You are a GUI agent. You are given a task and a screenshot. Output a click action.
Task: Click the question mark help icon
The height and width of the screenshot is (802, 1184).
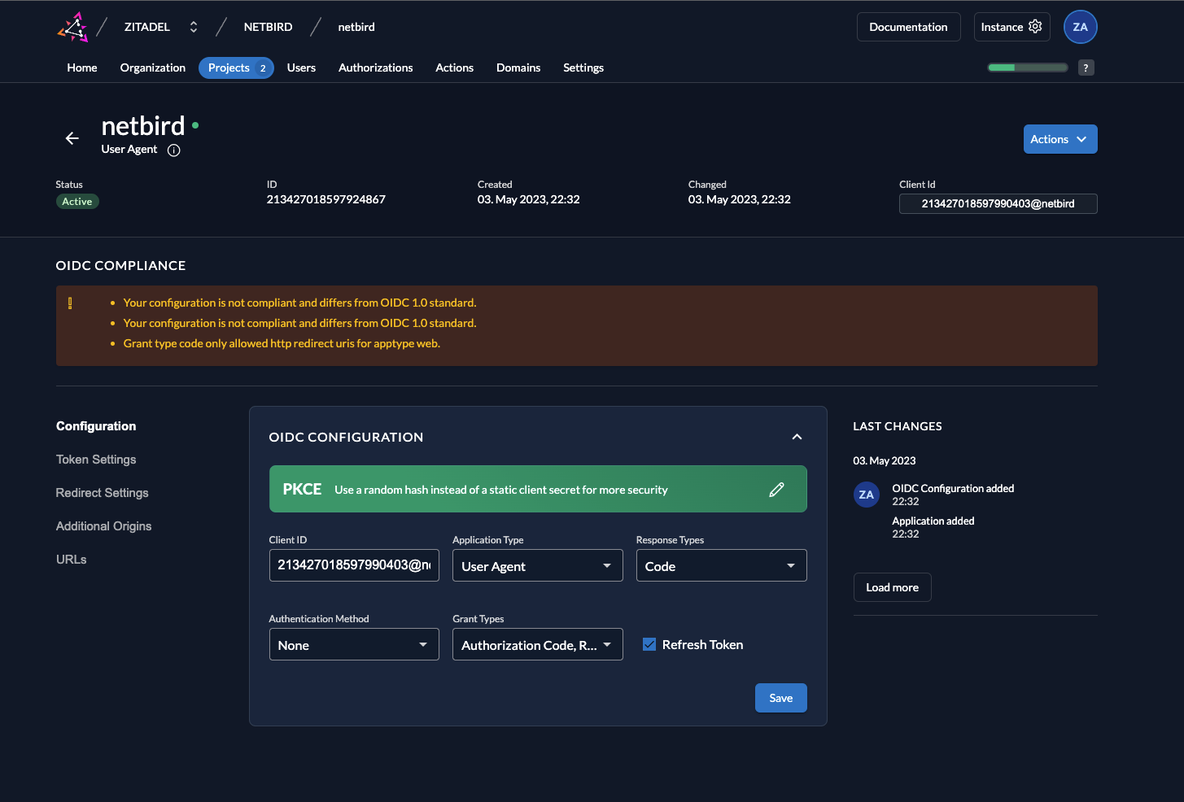coord(1086,68)
